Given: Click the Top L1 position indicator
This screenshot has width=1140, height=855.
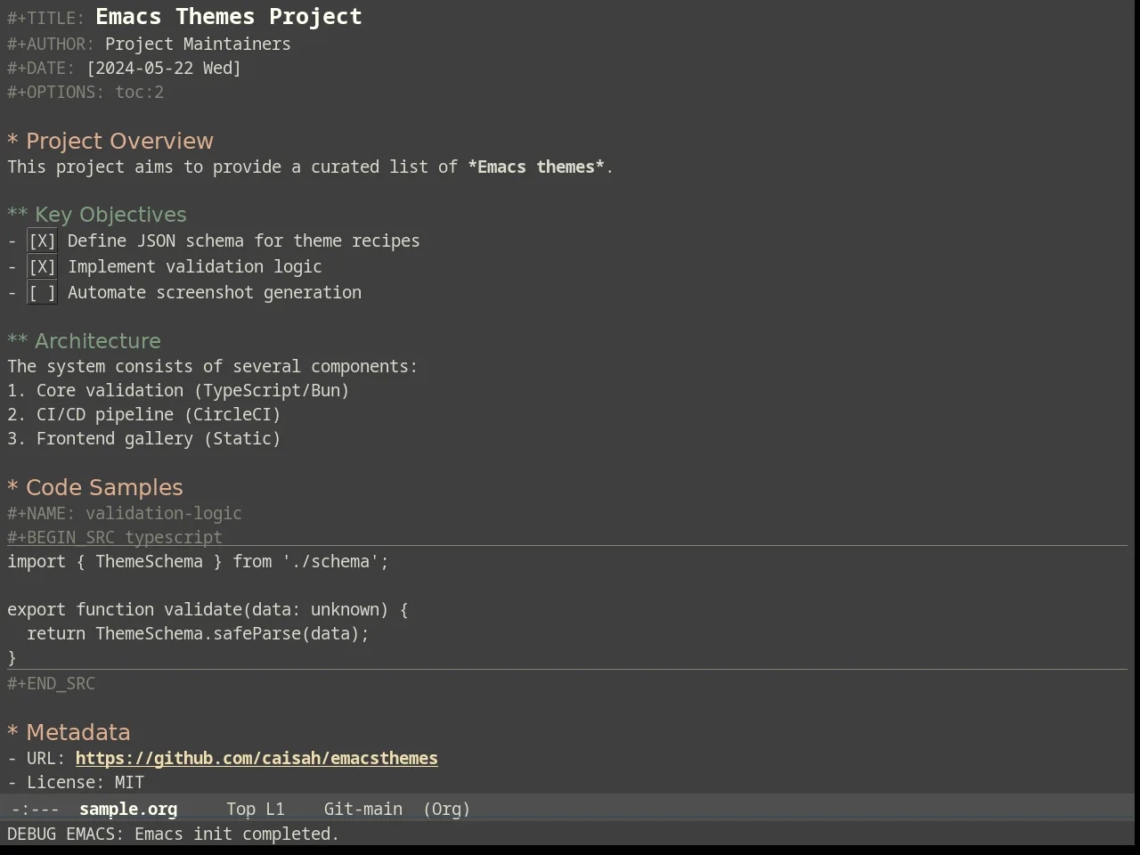Looking at the screenshot, I should click(x=256, y=809).
